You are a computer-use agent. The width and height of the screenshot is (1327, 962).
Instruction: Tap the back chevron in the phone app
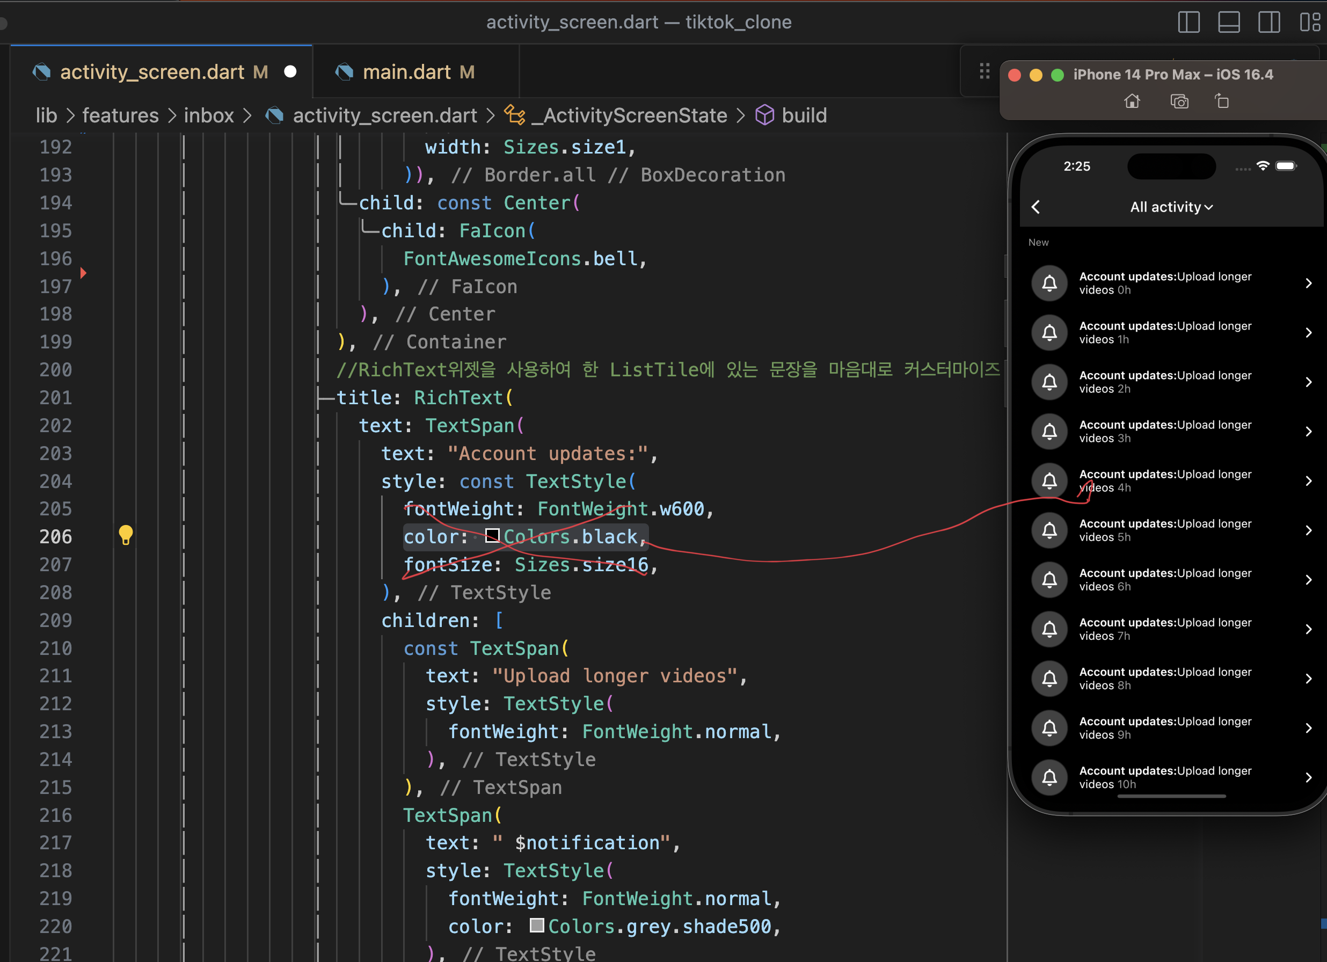point(1036,207)
